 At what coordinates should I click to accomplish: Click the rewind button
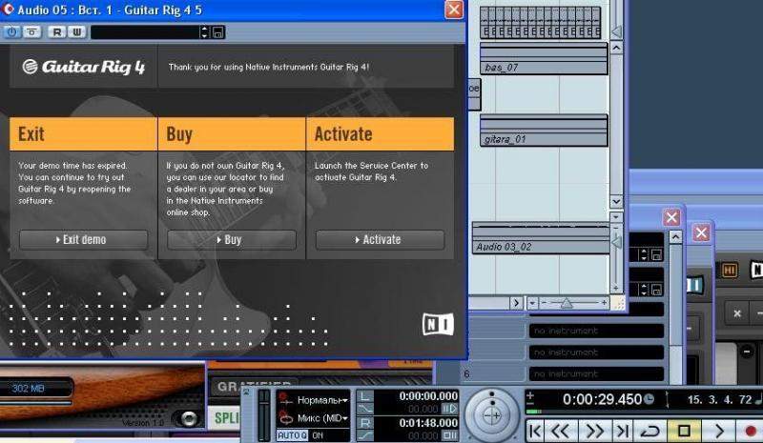(x=561, y=431)
